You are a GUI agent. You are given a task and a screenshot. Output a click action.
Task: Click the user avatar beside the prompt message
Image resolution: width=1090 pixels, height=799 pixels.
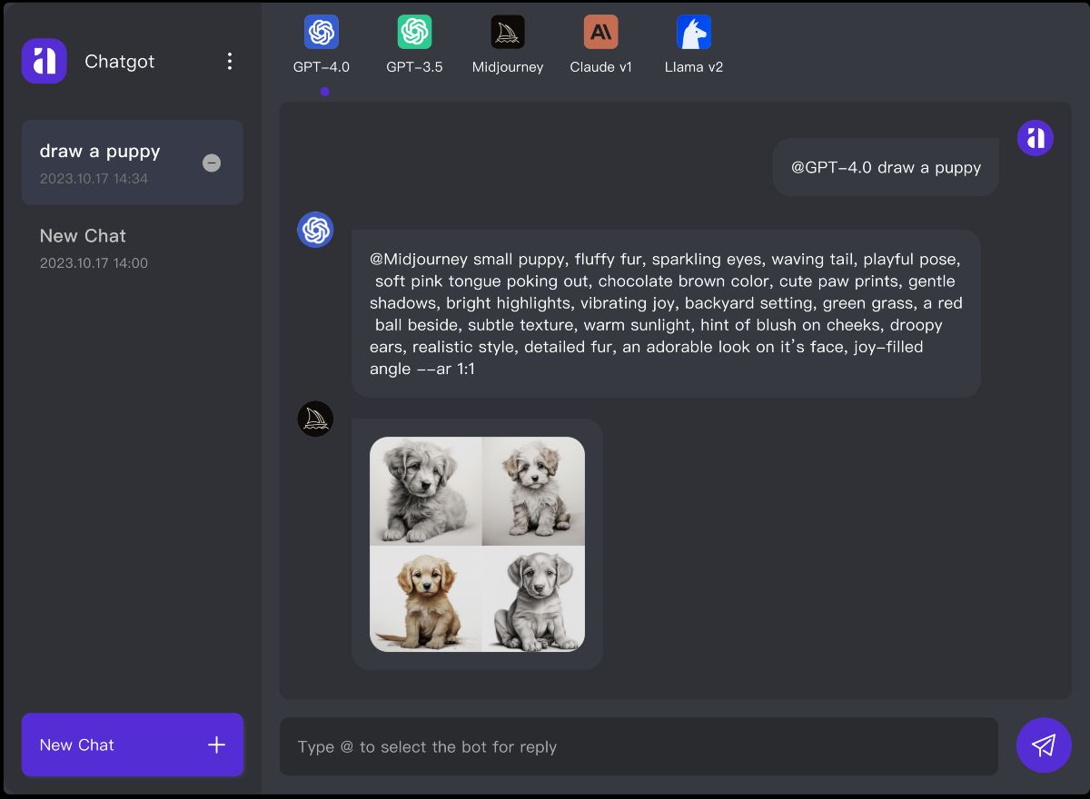1035,137
